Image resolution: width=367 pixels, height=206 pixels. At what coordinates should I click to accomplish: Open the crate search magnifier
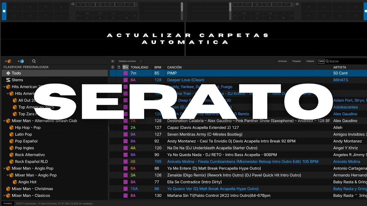[34, 61]
